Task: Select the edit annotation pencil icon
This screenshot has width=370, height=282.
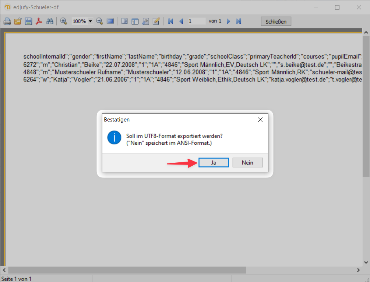Action: coord(156,21)
